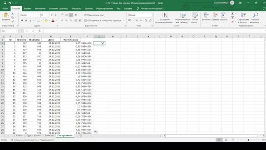Click the increase indent icon
Screen dimensions: 266x150
[80, 20]
